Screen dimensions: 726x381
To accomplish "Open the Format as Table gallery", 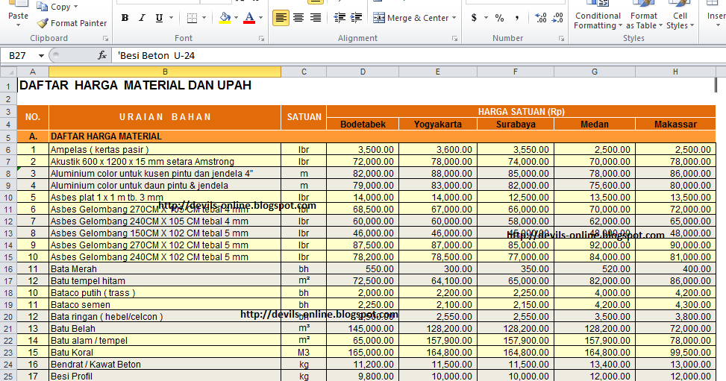I will (x=644, y=15).
